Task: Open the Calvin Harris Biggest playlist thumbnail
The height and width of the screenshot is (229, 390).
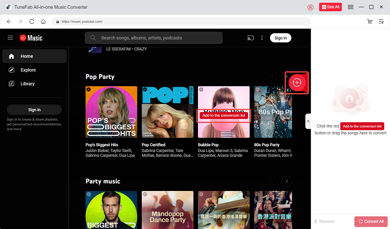Action: click(x=111, y=210)
